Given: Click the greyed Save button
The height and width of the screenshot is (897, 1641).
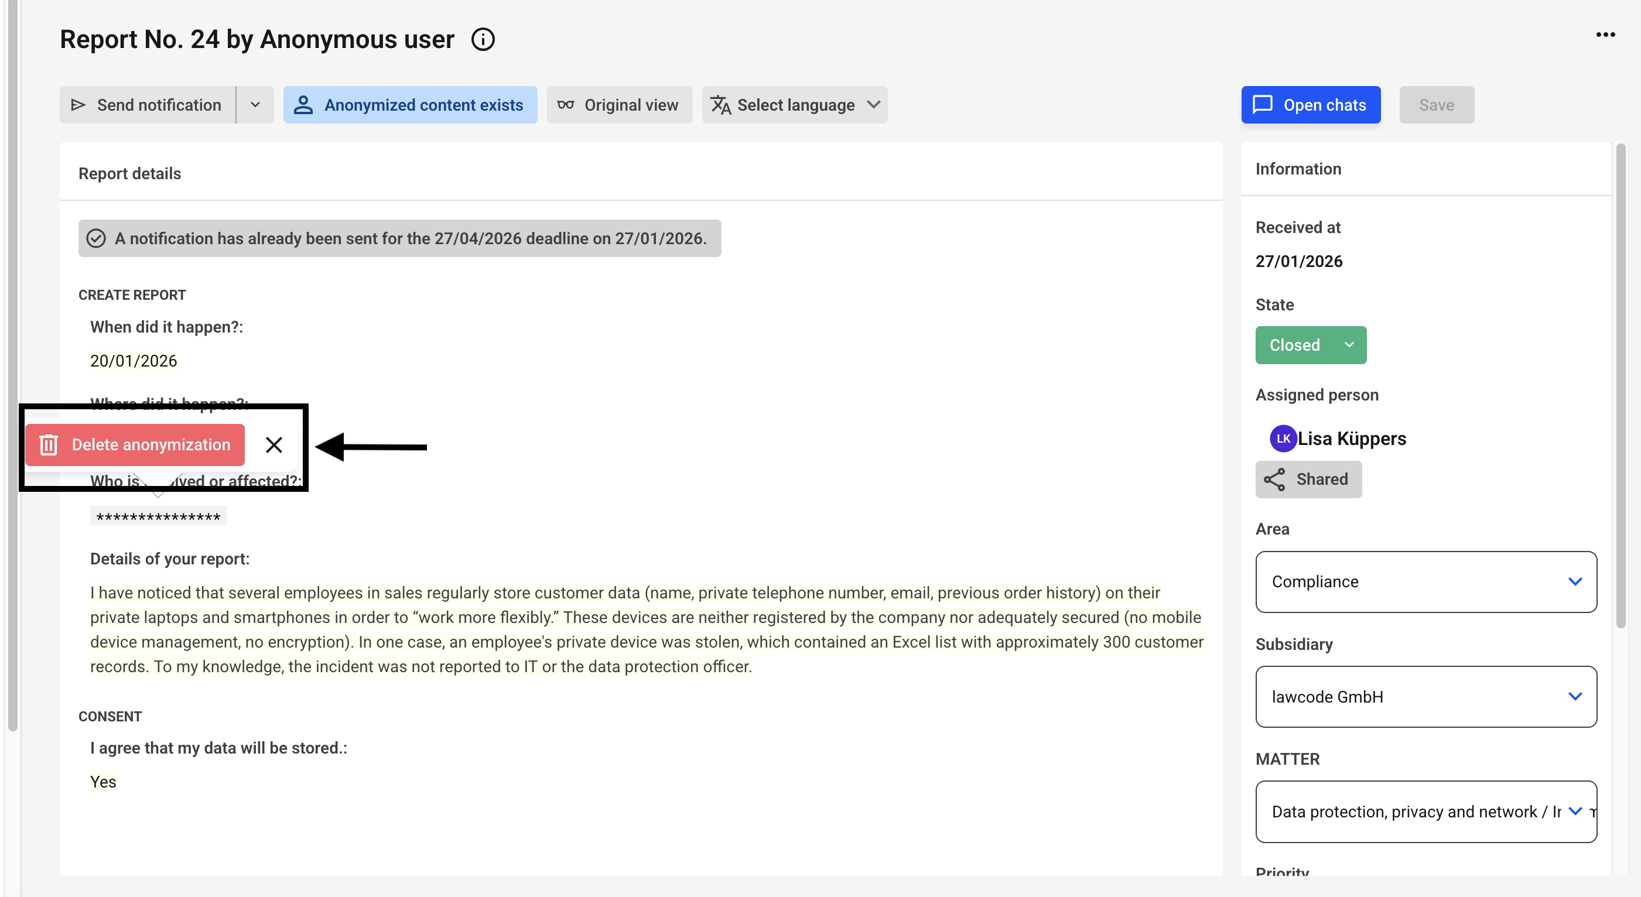Looking at the screenshot, I should click(x=1436, y=105).
